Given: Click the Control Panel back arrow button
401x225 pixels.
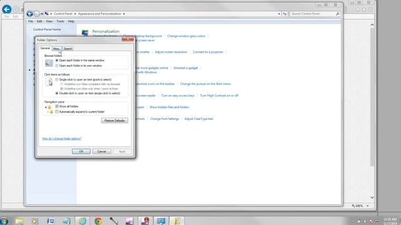Looking at the screenshot, I should click(x=29, y=14).
